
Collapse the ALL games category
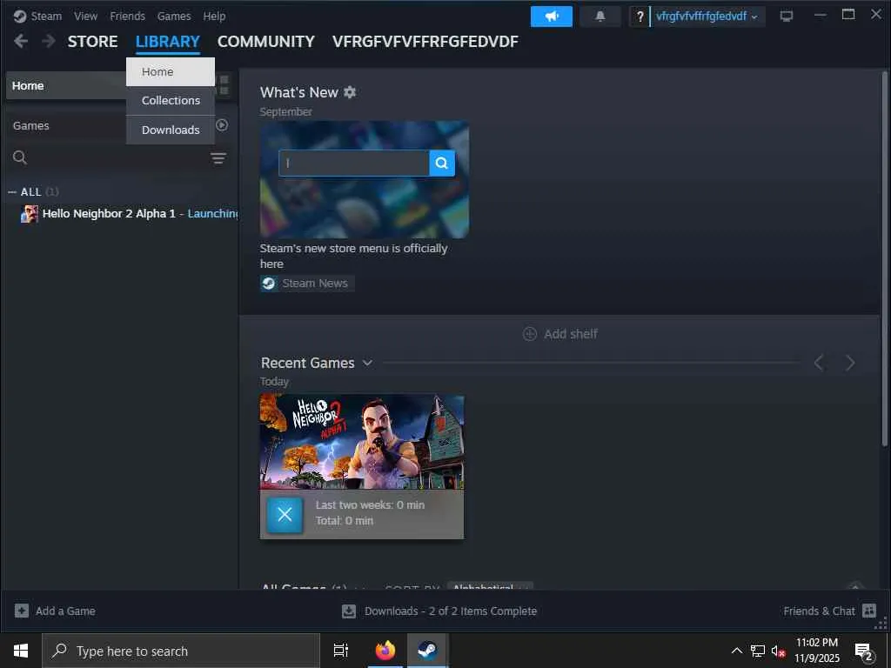click(12, 192)
